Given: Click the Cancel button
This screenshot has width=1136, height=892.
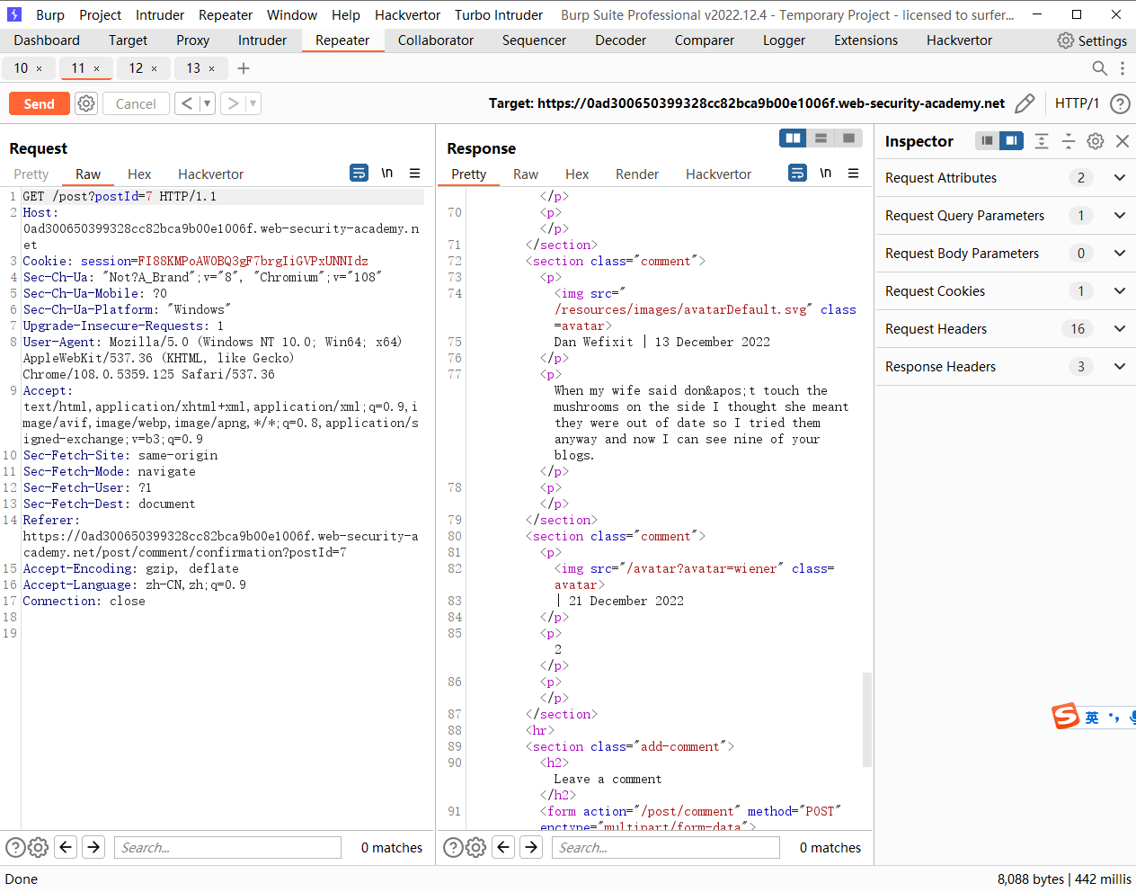Looking at the screenshot, I should pos(136,103).
